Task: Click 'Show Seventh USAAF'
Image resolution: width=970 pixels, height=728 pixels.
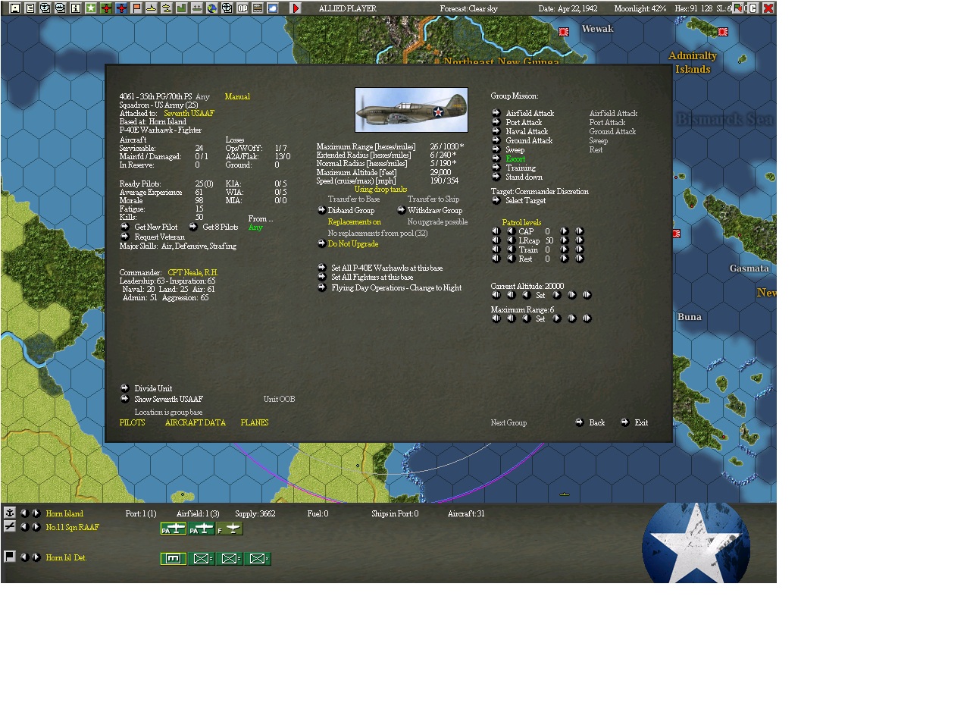Action: pyautogui.click(x=124, y=399)
